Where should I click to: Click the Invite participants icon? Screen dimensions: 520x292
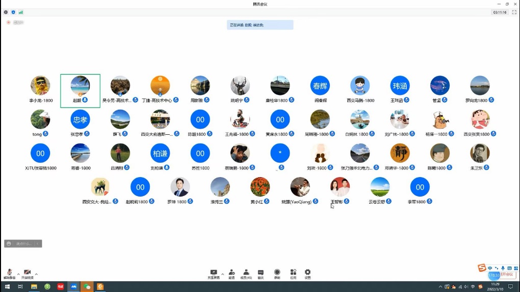pos(232,273)
